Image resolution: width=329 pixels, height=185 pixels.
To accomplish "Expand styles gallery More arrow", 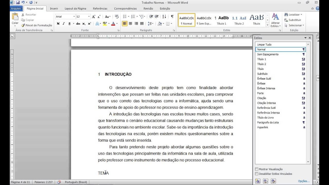I will pyautogui.click(x=267, y=25).
